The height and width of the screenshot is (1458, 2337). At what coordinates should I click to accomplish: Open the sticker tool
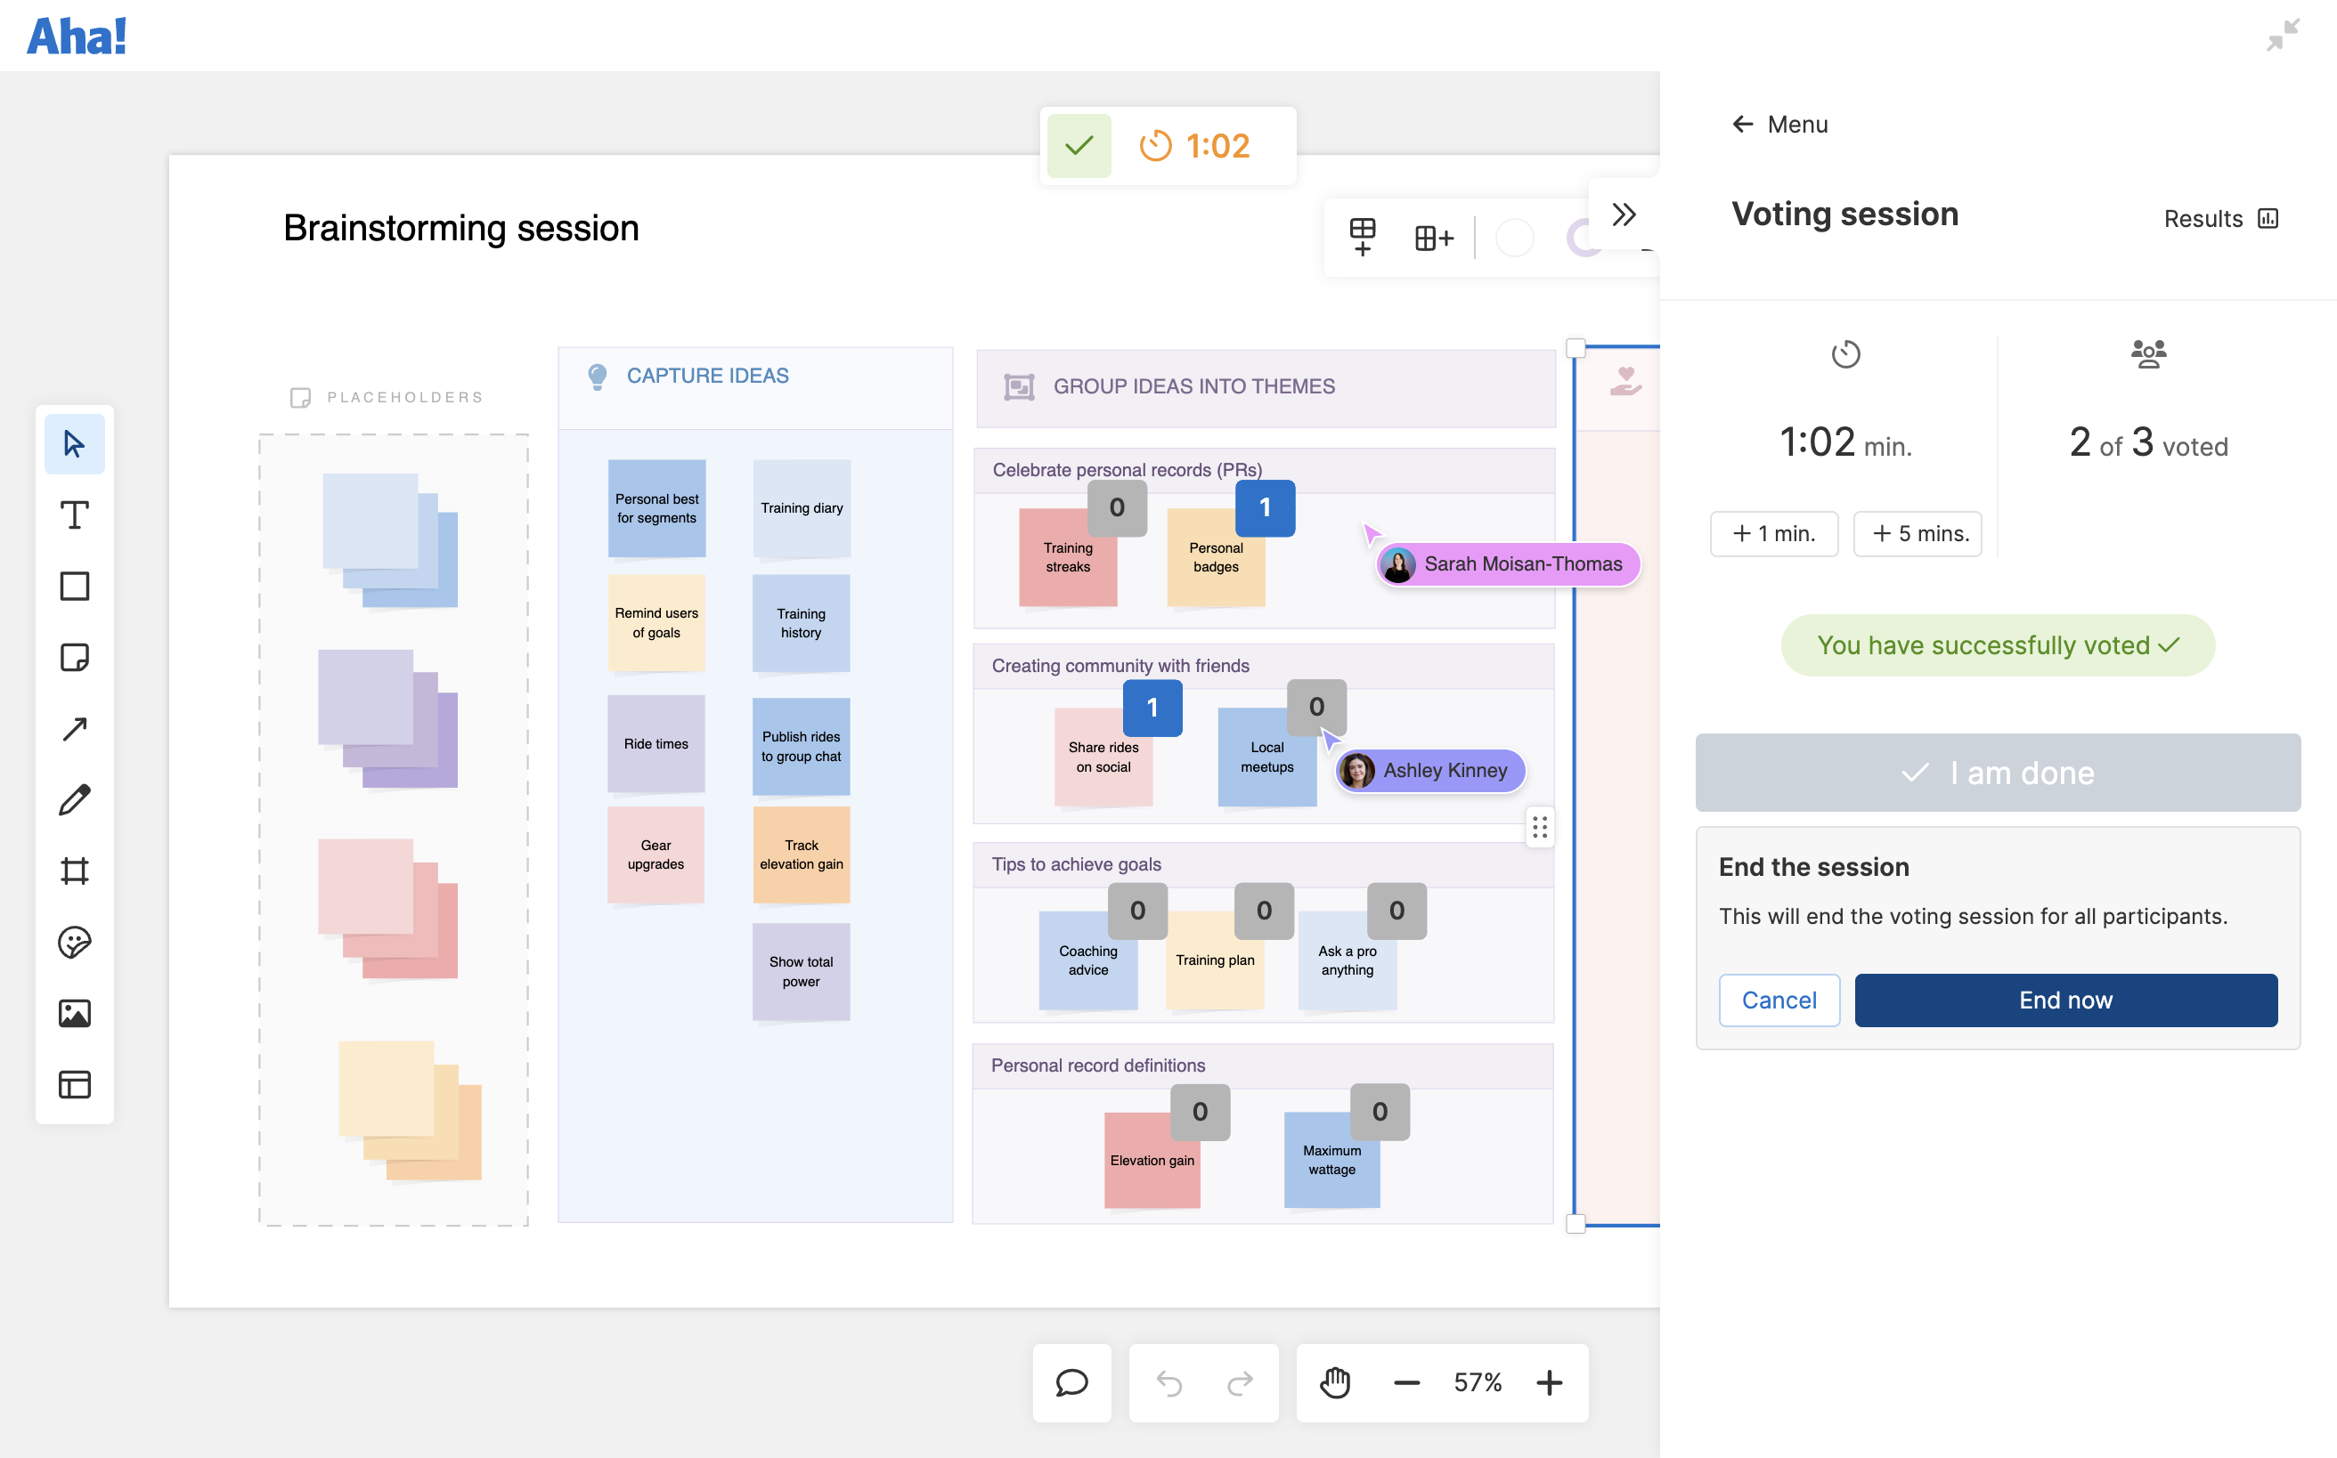pos(74,942)
